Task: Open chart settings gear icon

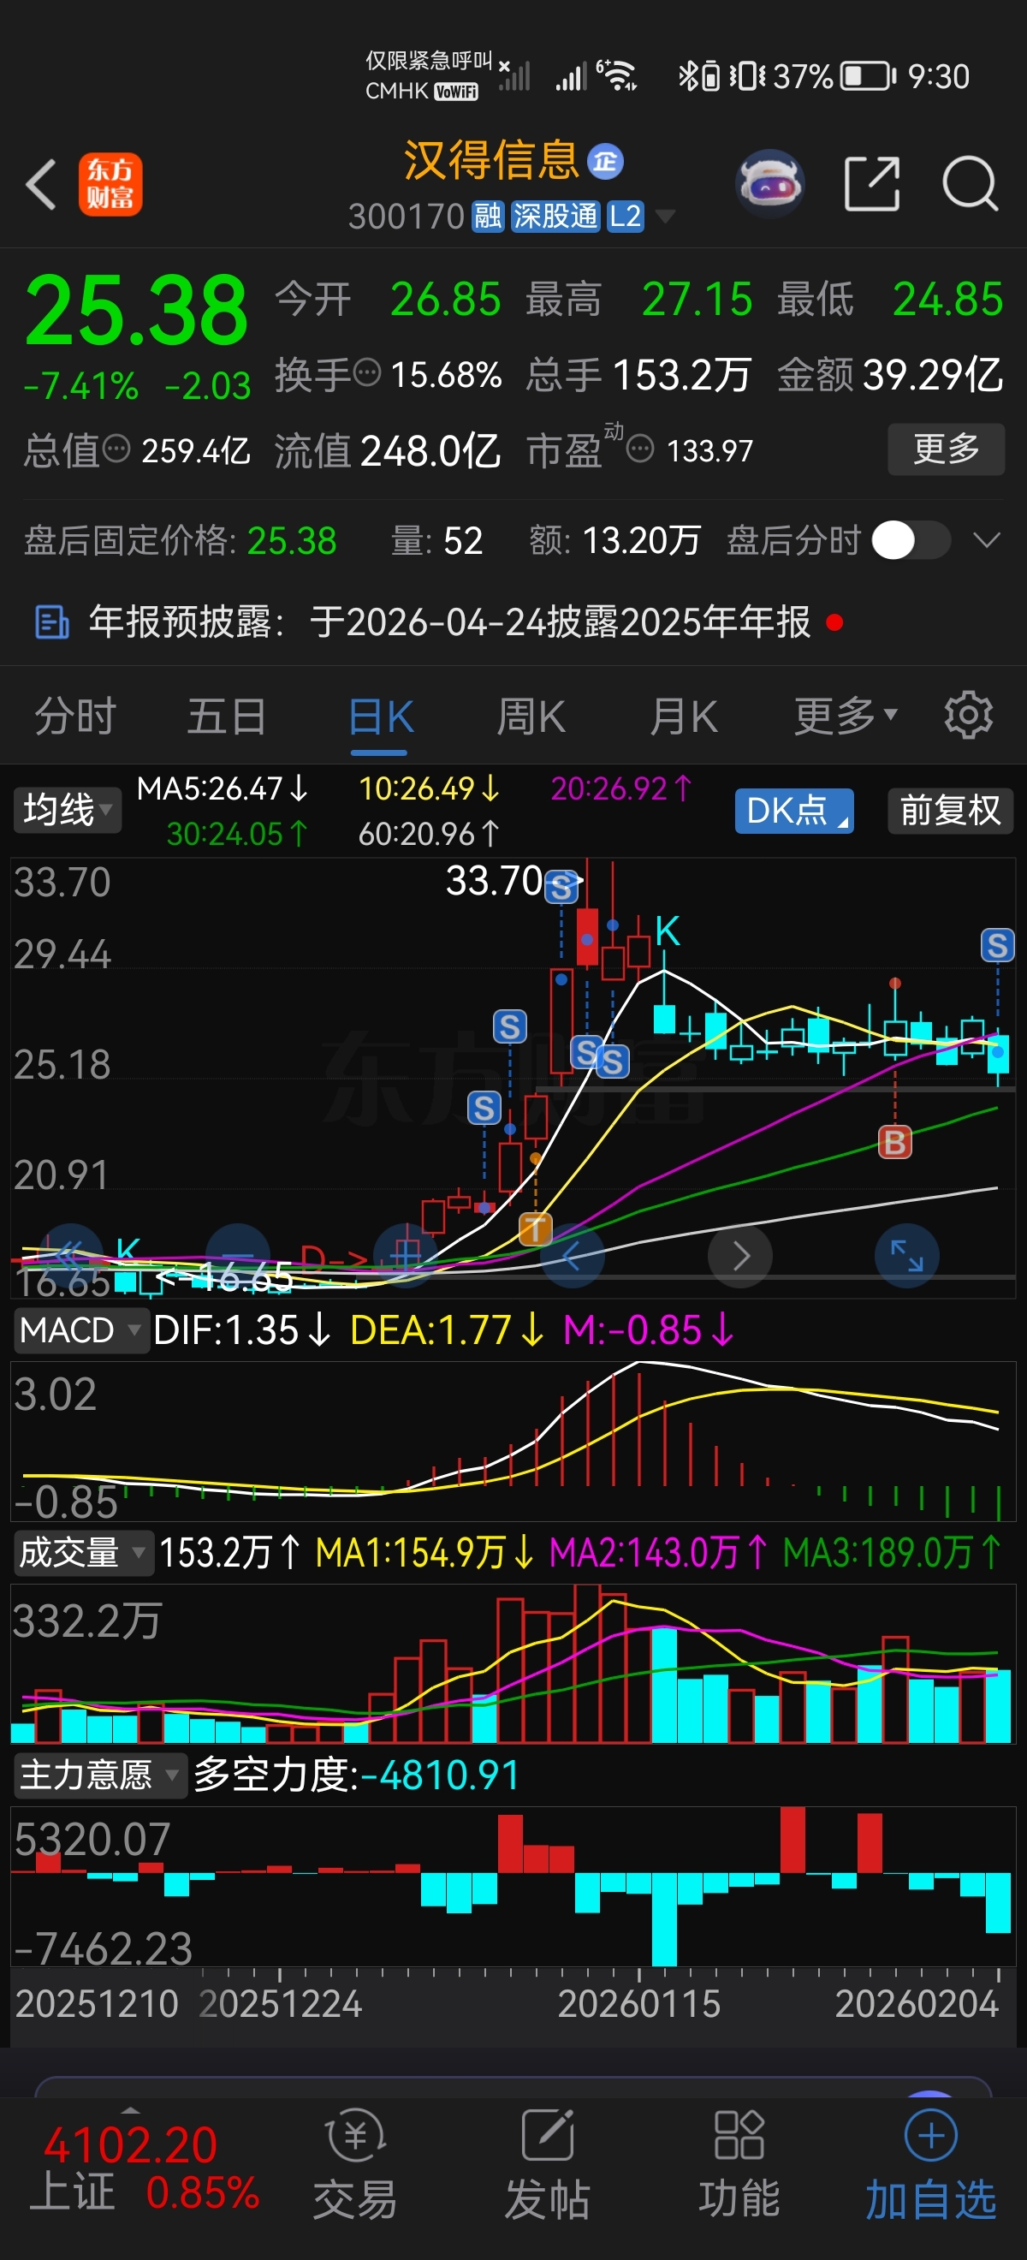Action: point(968,715)
